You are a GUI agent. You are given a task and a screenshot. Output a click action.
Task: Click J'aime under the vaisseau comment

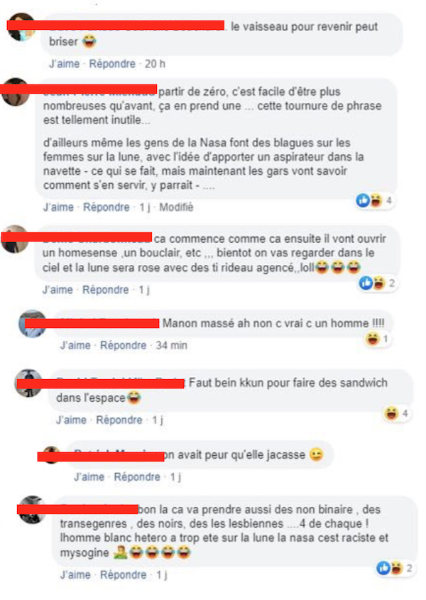tap(65, 64)
